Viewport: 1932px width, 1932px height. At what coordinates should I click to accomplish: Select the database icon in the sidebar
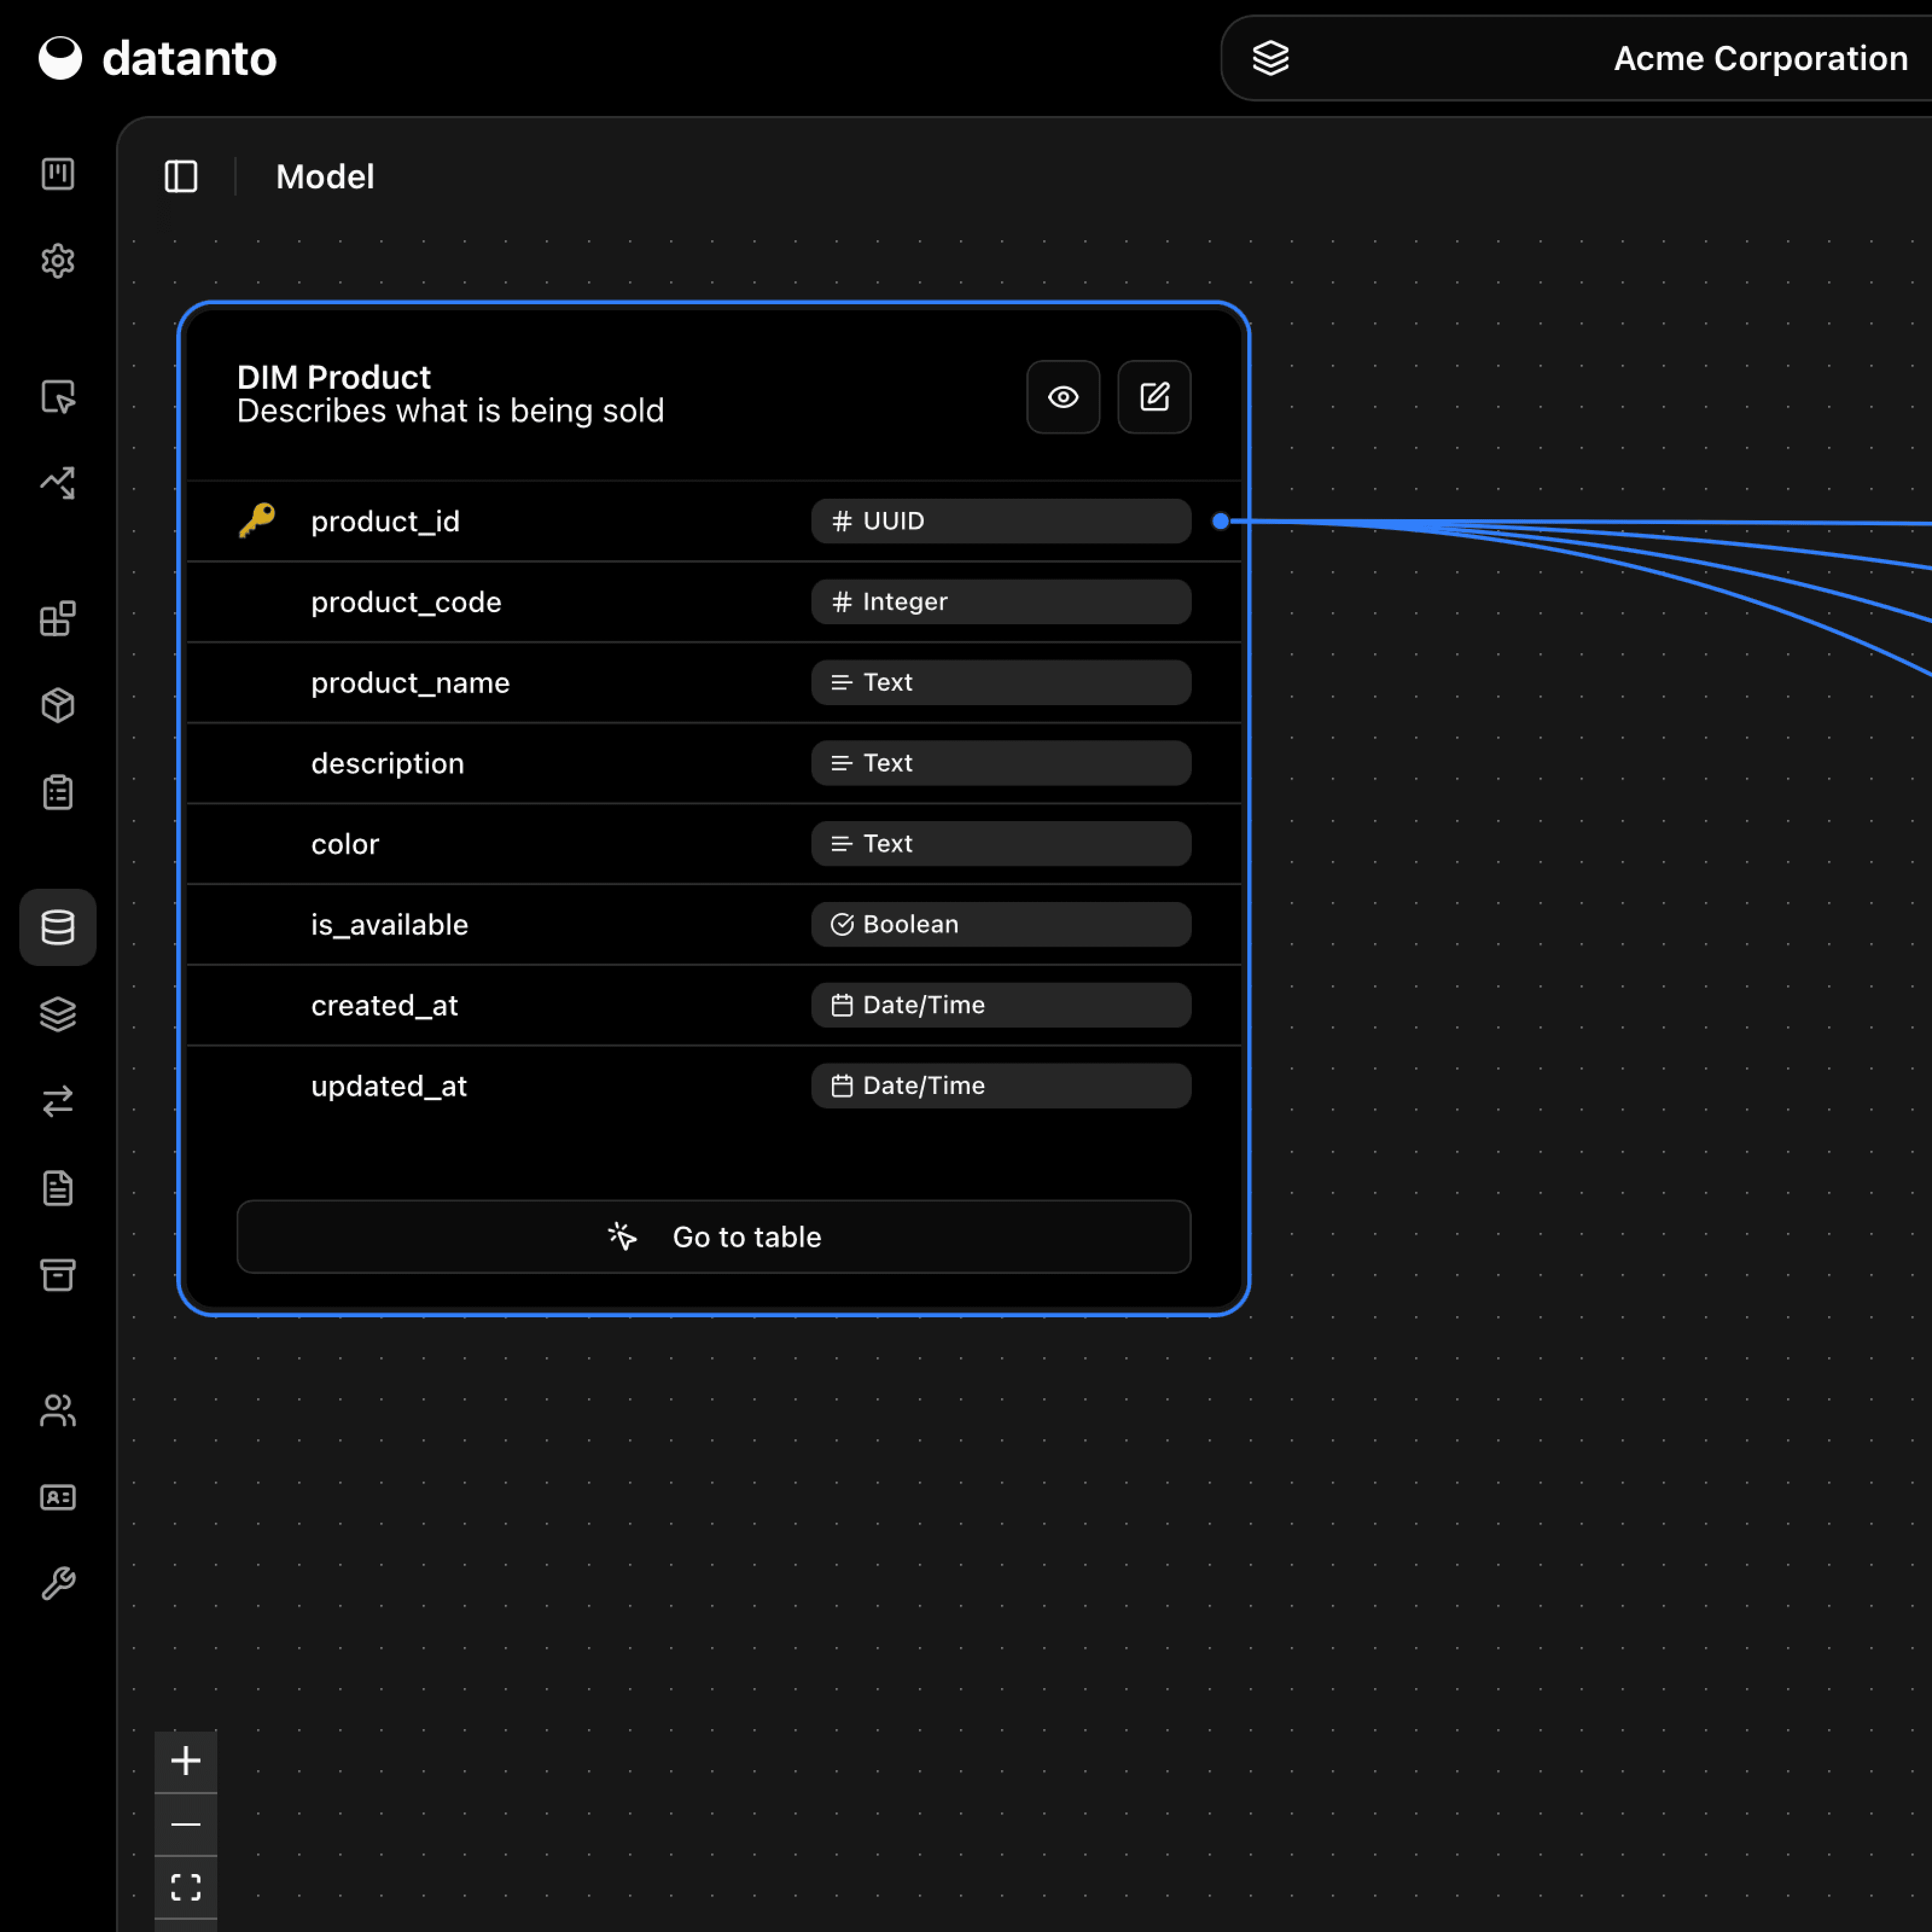[58, 927]
